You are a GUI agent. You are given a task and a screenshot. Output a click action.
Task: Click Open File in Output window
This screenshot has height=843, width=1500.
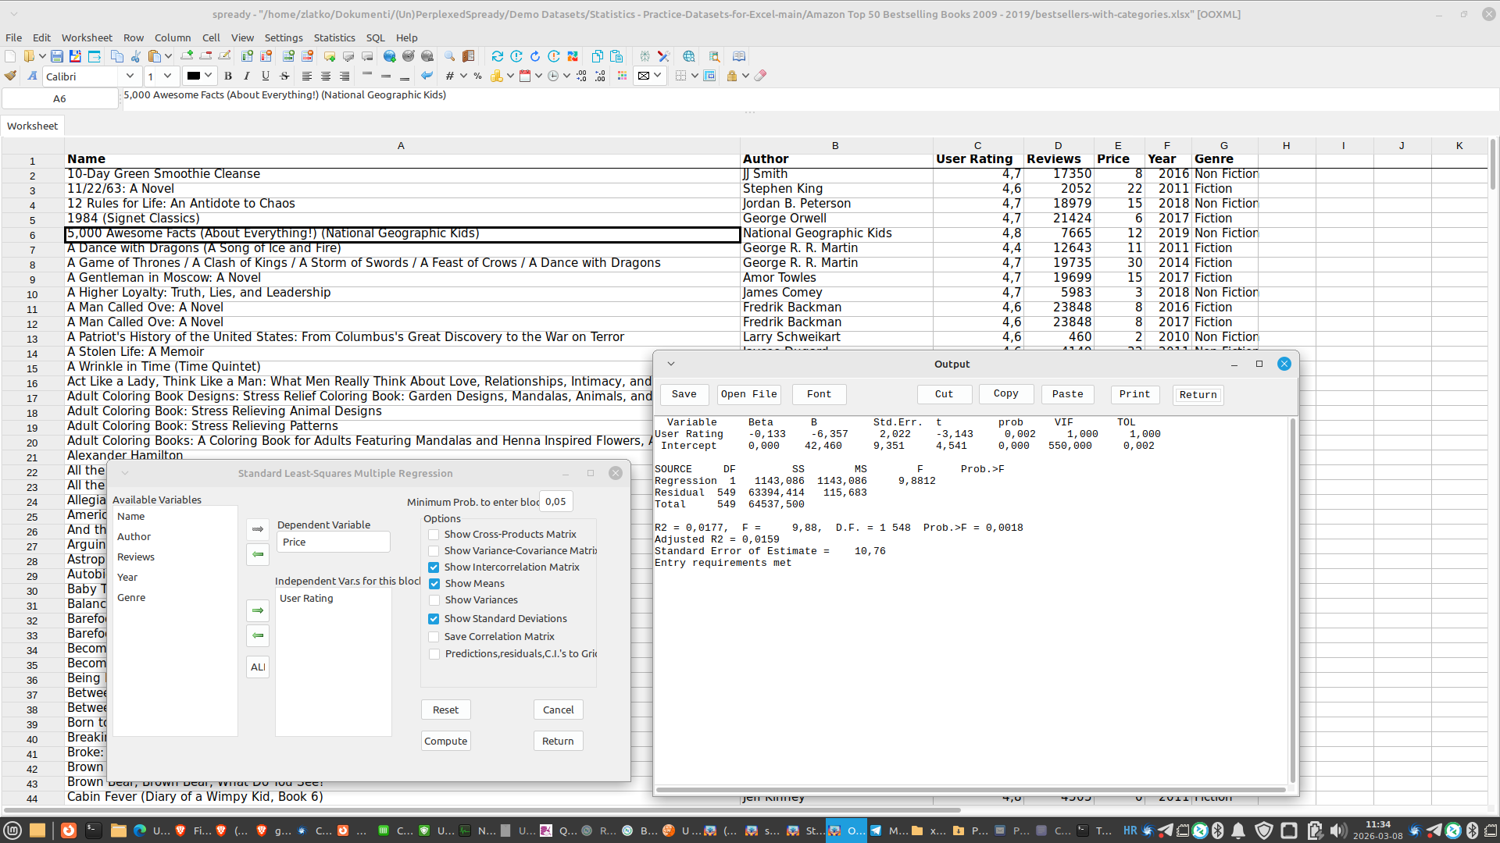tap(748, 394)
